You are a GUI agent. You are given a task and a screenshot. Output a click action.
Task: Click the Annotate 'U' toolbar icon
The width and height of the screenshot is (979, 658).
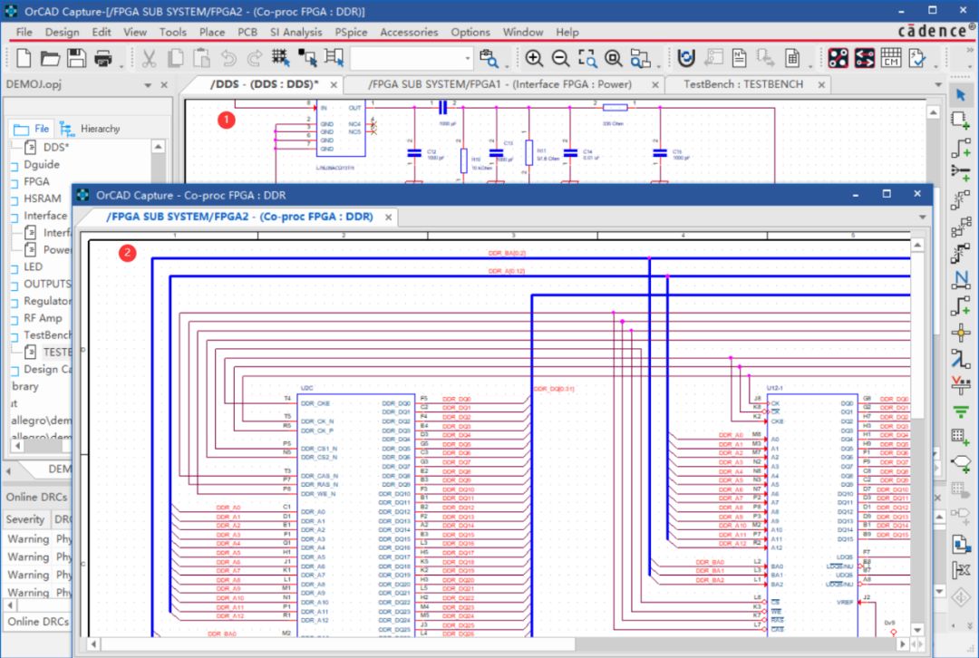point(686,58)
